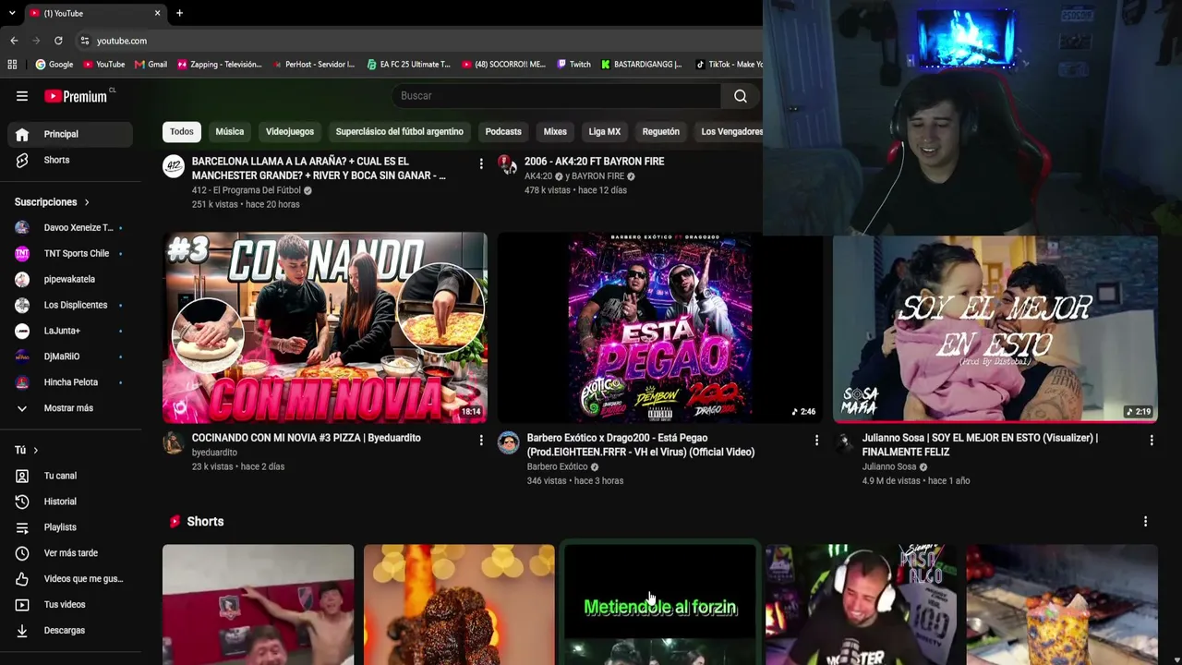
Task: Open Hincha Pelota subscription channel
Action: pyautogui.click(x=70, y=382)
